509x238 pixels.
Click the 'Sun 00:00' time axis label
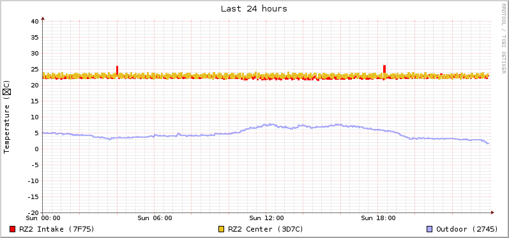43,218
